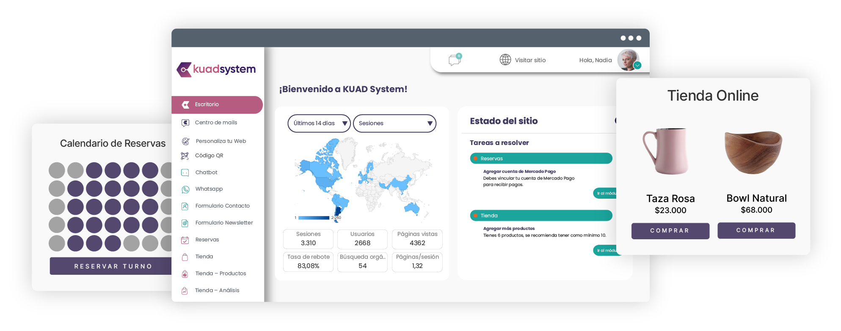Click the Código QR icon

click(x=185, y=156)
